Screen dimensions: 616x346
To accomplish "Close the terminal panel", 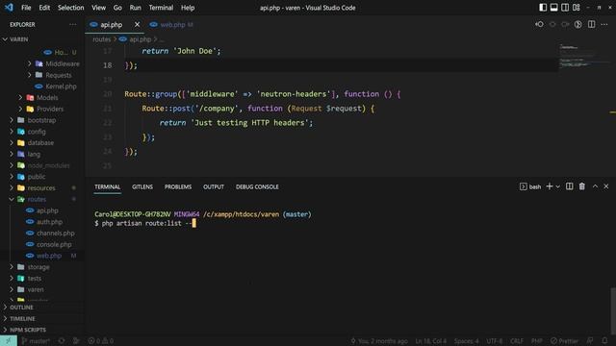I will (606, 186).
